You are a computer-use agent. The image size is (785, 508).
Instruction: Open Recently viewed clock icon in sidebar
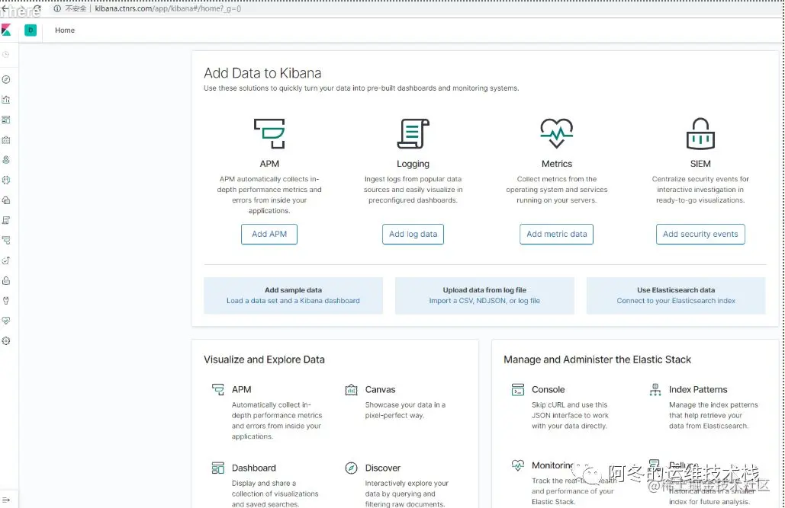pyautogui.click(x=6, y=55)
